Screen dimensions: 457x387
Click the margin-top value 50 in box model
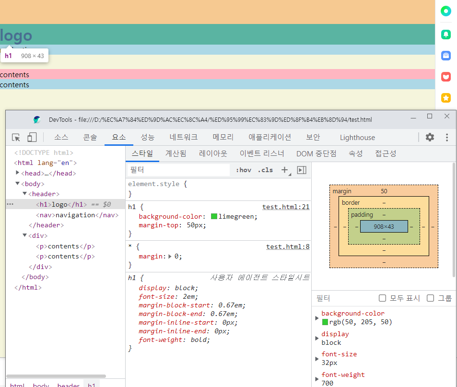384,191
